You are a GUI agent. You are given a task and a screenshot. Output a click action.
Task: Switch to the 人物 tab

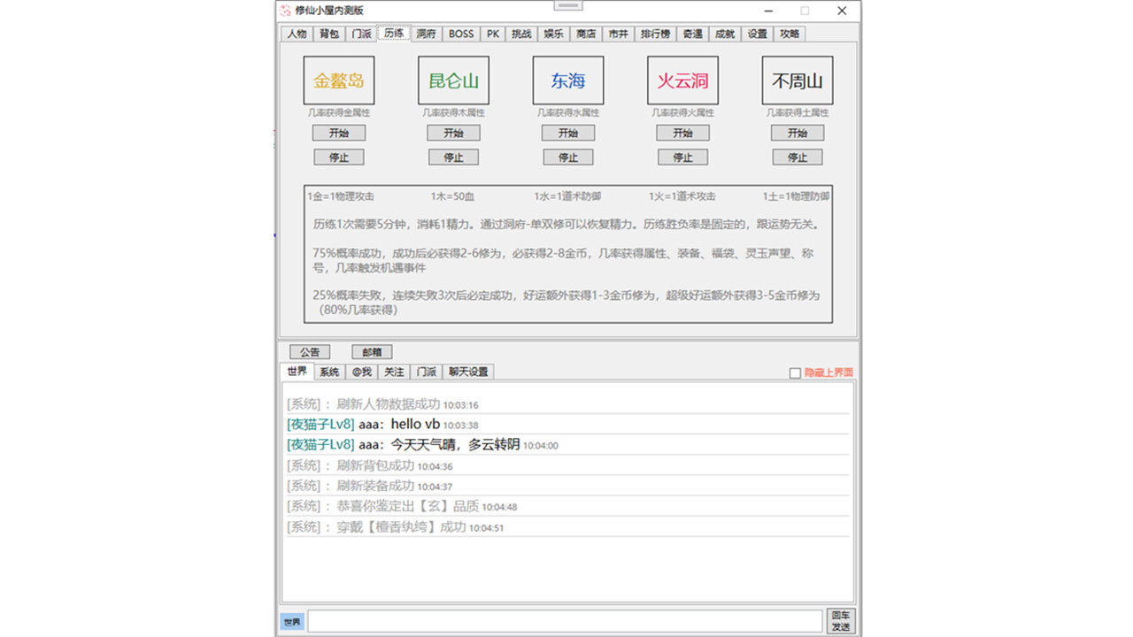tap(297, 34)
